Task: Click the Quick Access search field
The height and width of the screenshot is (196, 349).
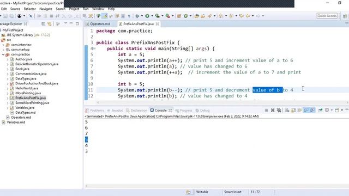Action: (327, 16)
